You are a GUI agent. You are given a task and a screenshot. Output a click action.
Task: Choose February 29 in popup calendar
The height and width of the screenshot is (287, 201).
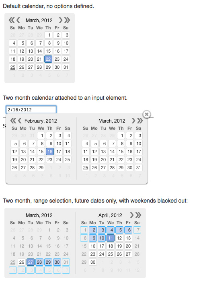[x=41, y=168]
